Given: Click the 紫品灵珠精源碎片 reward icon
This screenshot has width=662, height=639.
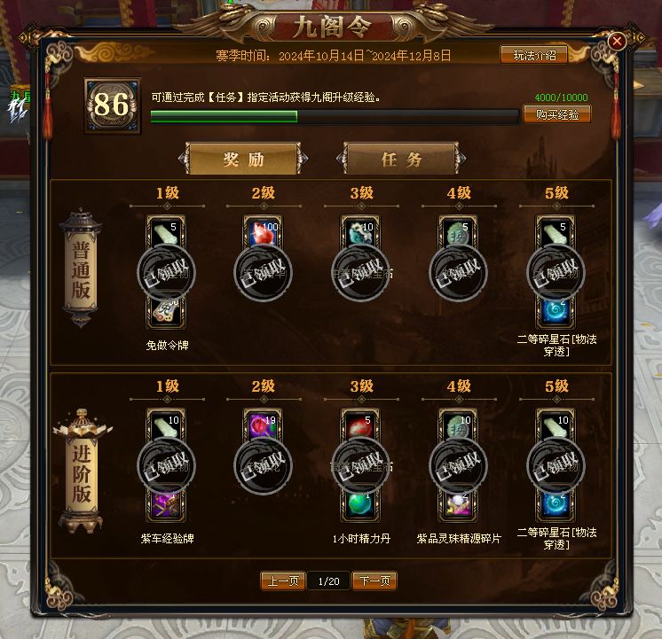Looking at the screenshot, I should (x=458, y=505).
